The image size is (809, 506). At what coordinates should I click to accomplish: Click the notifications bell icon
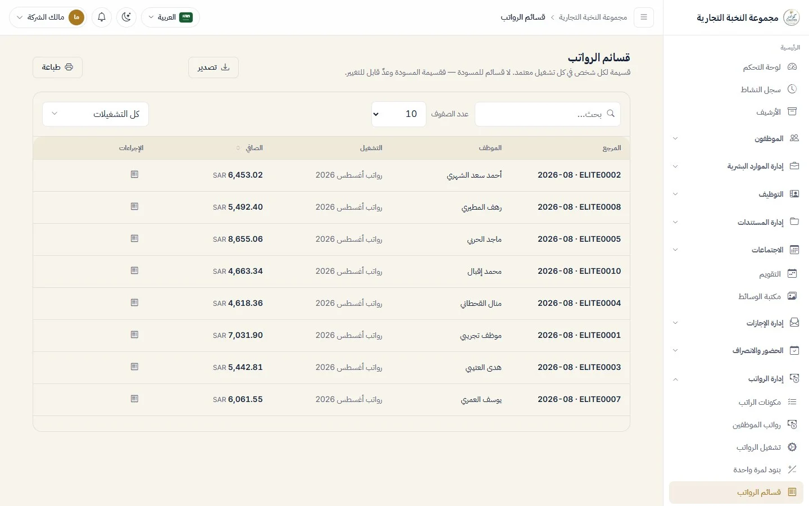(x=102, y=17)
